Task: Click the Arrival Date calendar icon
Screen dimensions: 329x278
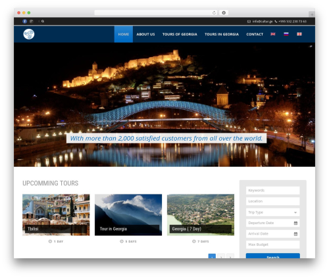Action: (x=295, y=234)
